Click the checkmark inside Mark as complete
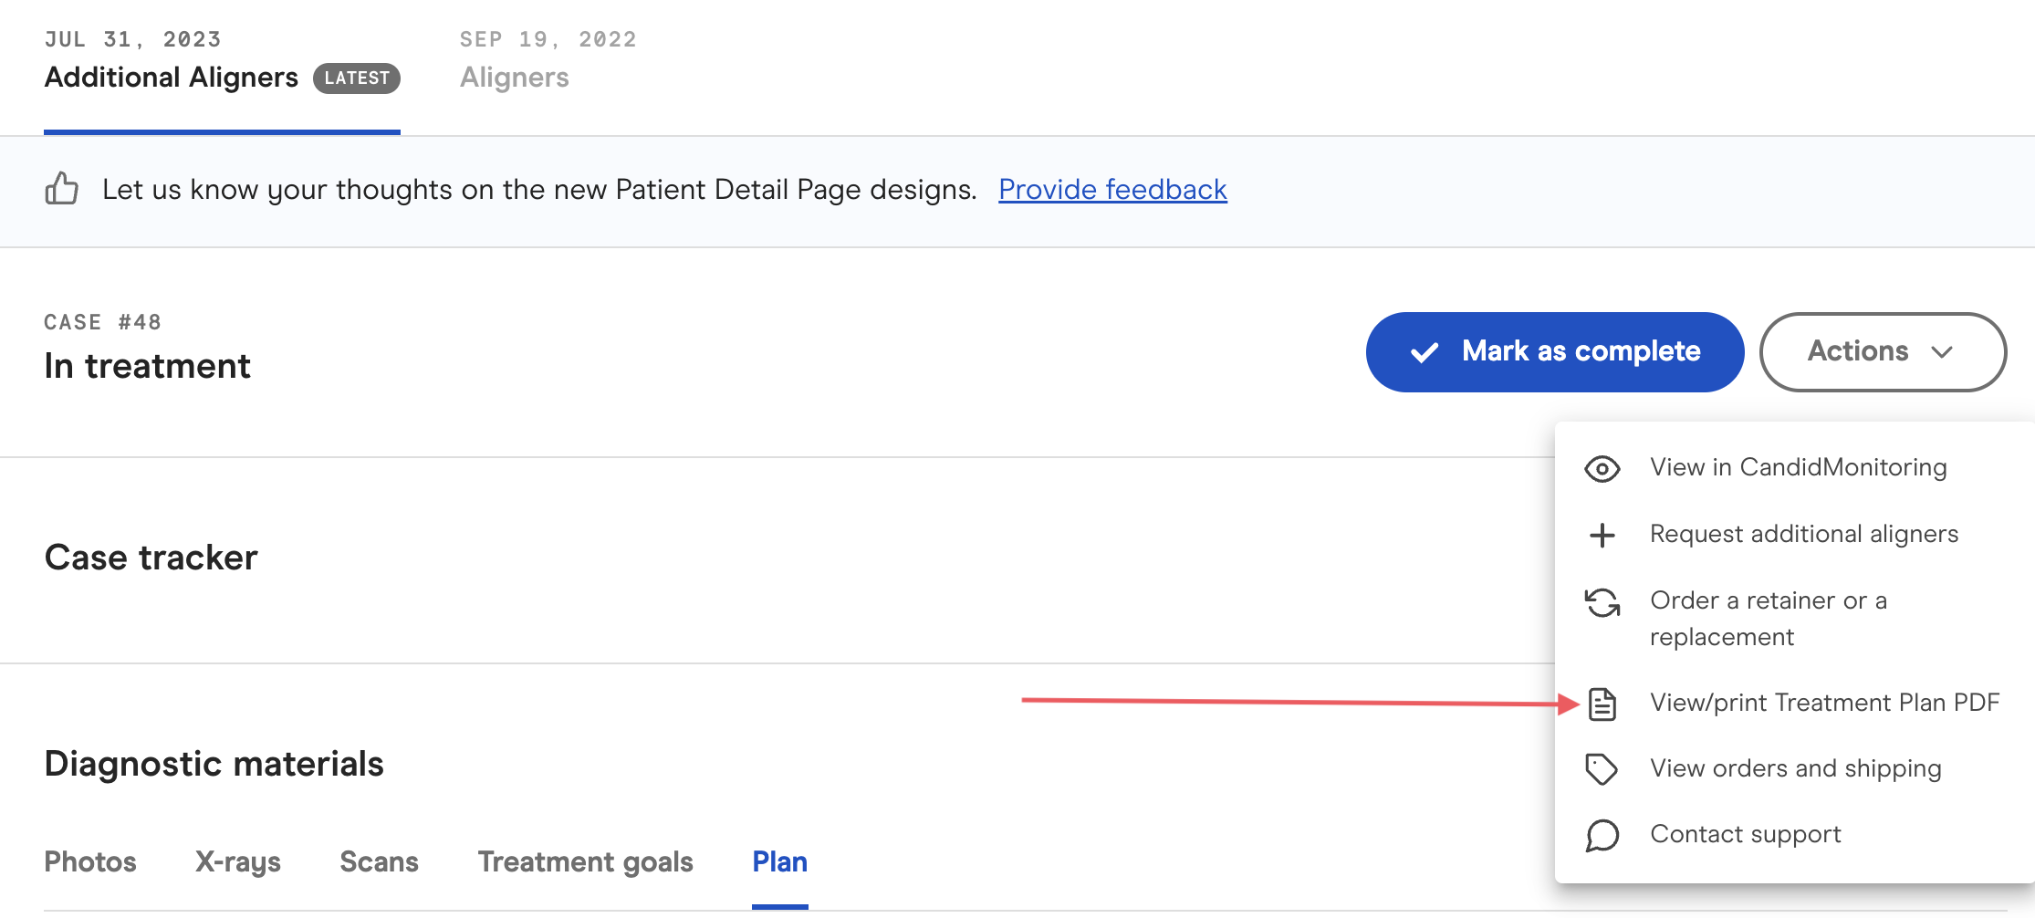The height and width of the screenshot is (918, 2035). (x=1424, y=351)
